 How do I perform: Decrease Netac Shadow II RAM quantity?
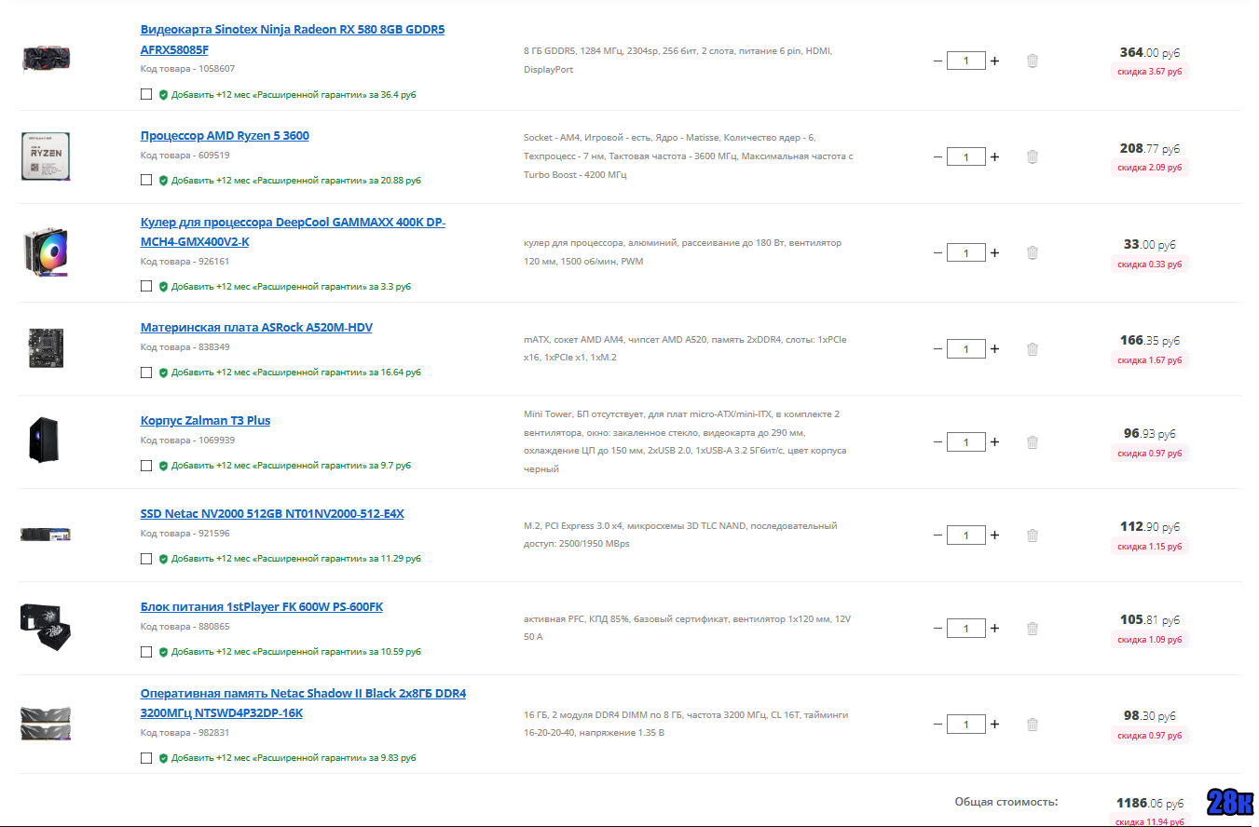tap(937, 724)
